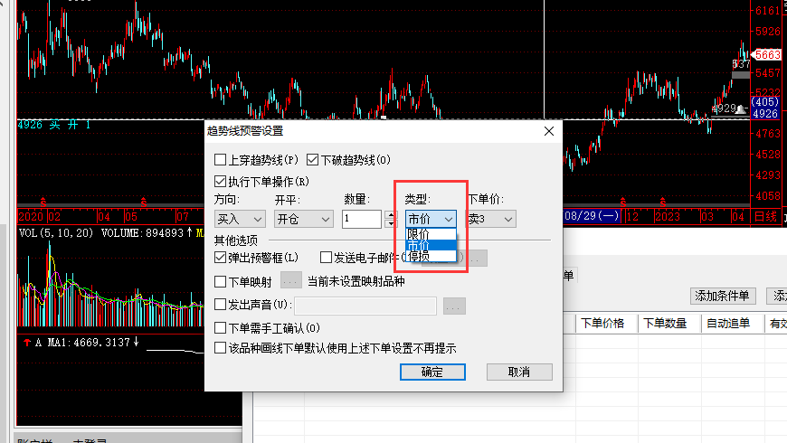The height and width of the screenshot is (443, 787).
Task: Click the 确定 button
Action: coord(432,372)
